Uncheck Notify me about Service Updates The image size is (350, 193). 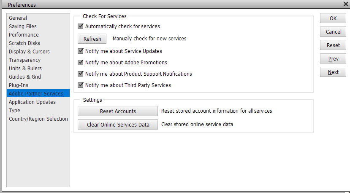81,51
